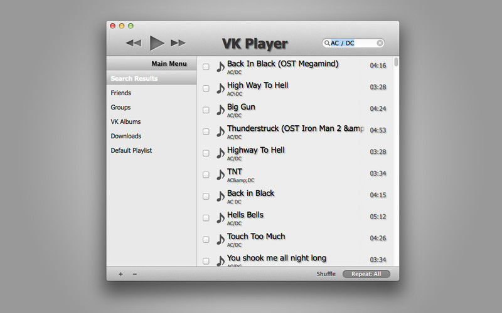Viewport: 502px width, 313px height.
Task: Clear the search field with X icon
Action: click(x=380, y=43)
